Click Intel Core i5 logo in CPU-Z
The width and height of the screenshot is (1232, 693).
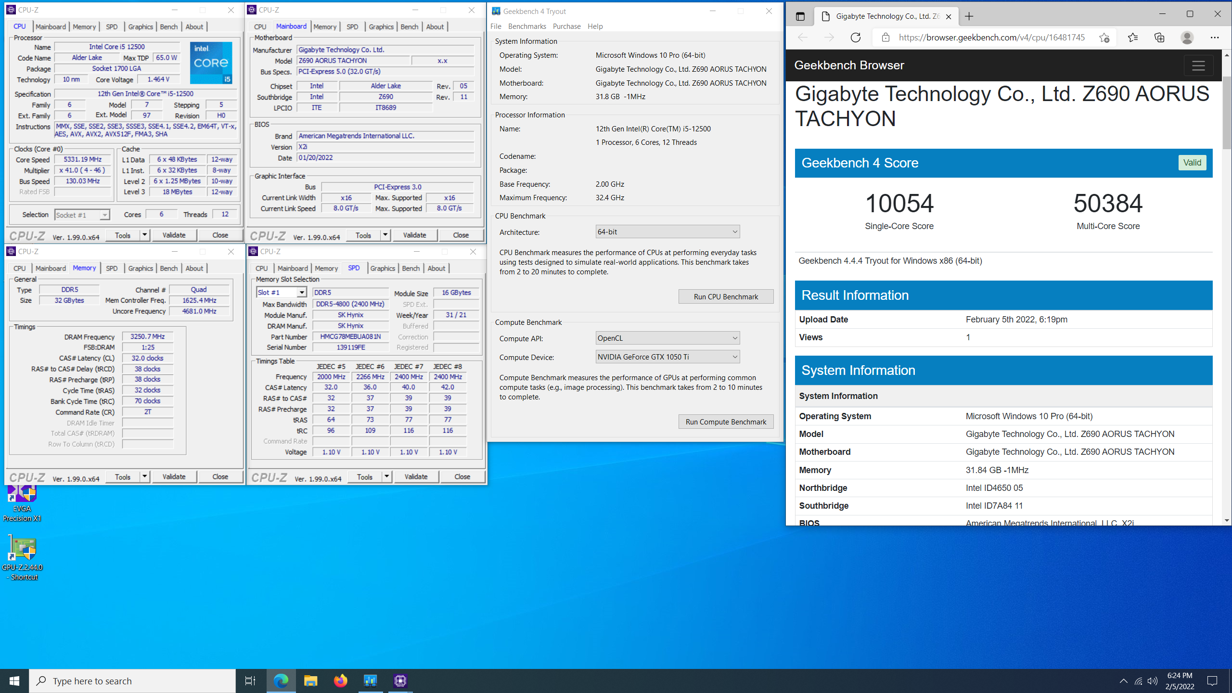click(x=211, y=63)
